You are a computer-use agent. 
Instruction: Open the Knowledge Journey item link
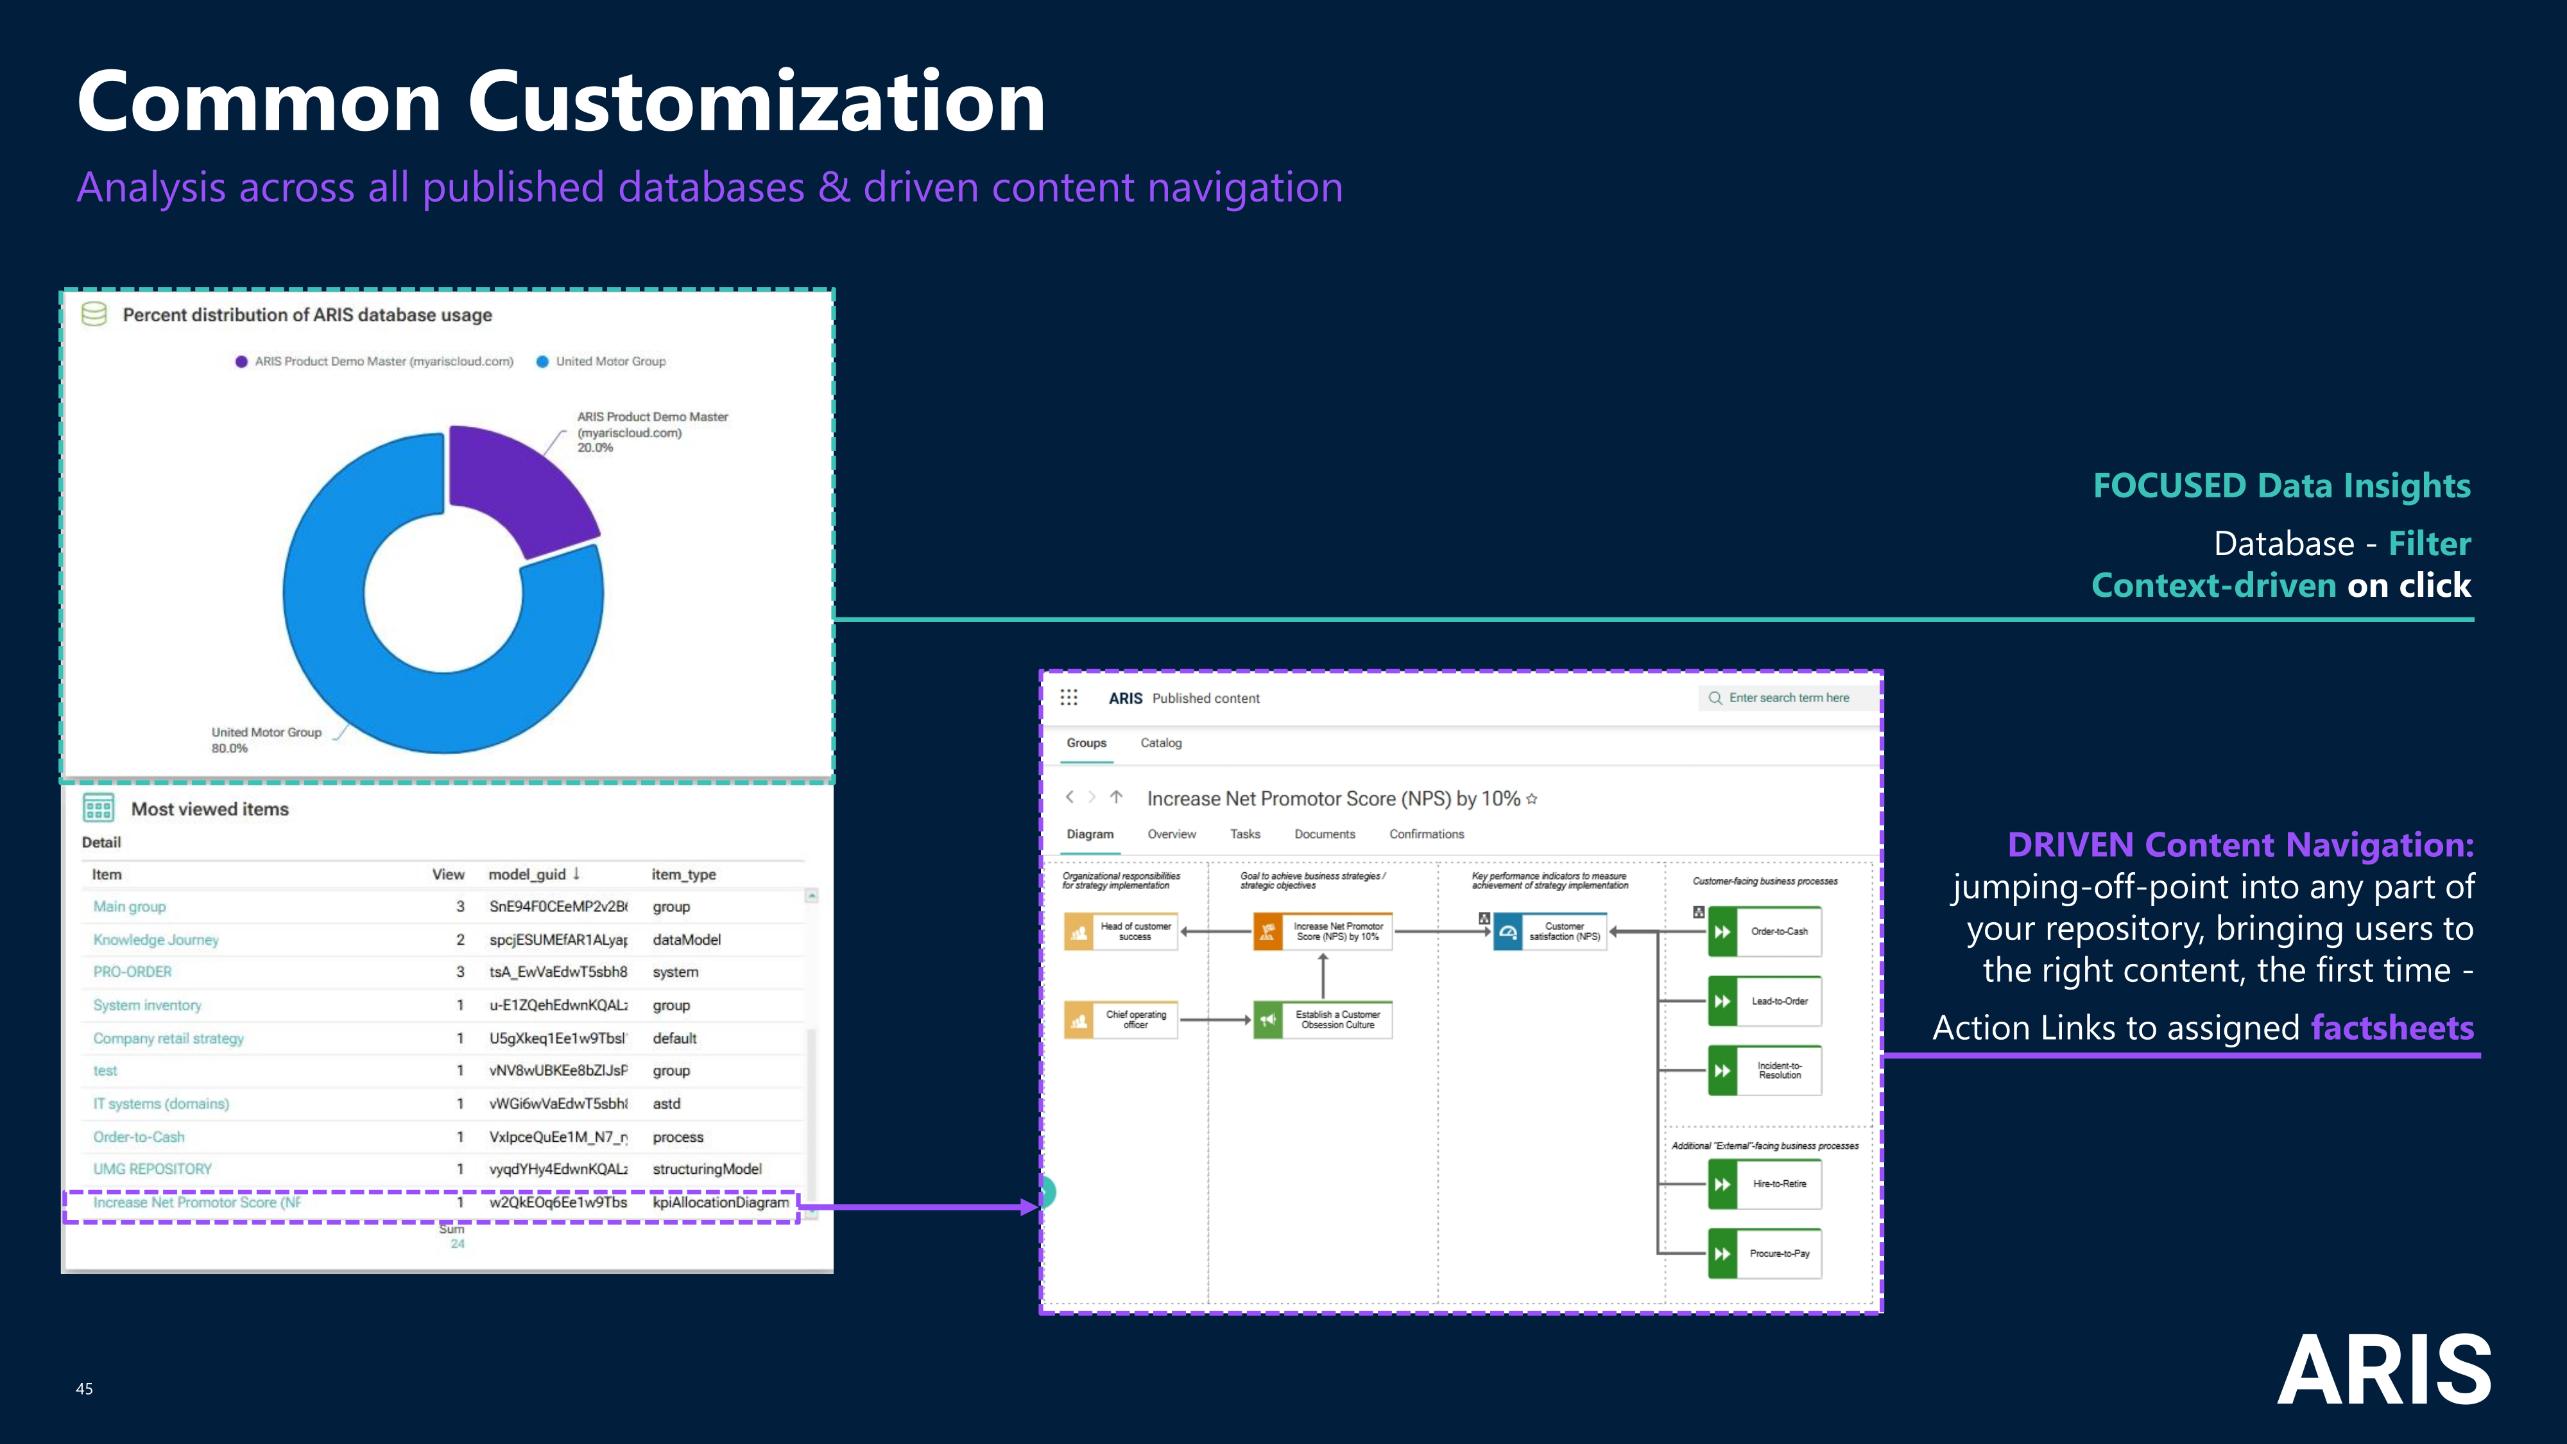(x=155, y=940)
